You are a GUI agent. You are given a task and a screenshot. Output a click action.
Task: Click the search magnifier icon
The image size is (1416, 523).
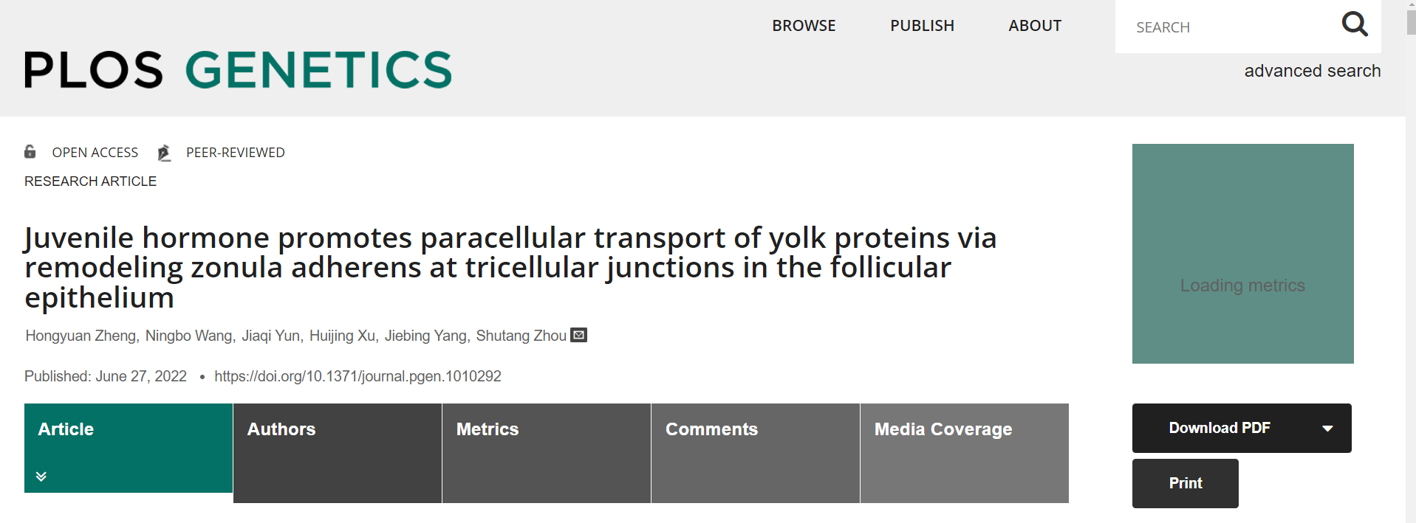point(1355,24)
